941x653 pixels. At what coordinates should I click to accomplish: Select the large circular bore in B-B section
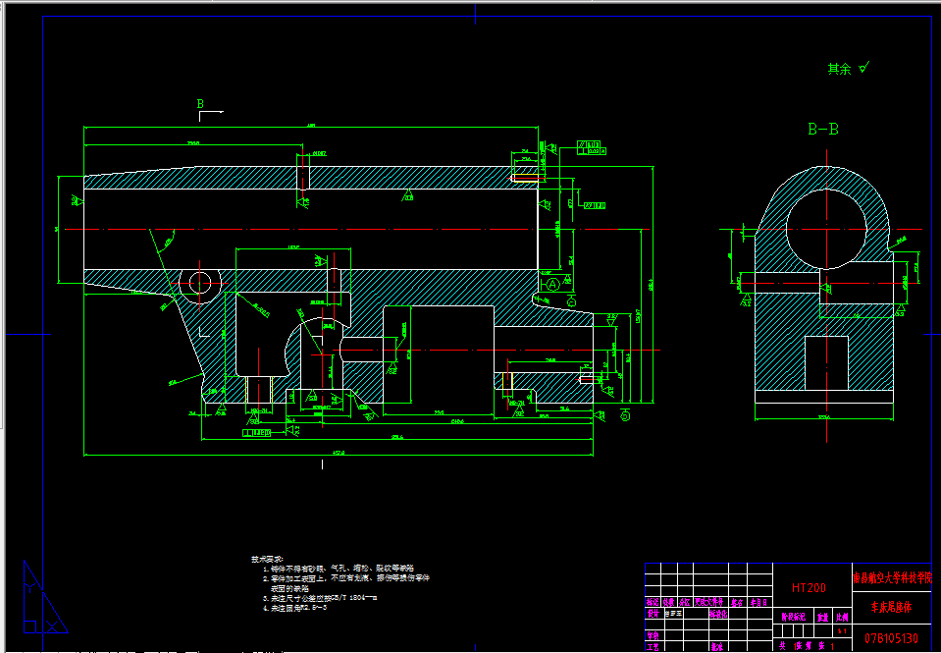[826, 229]
